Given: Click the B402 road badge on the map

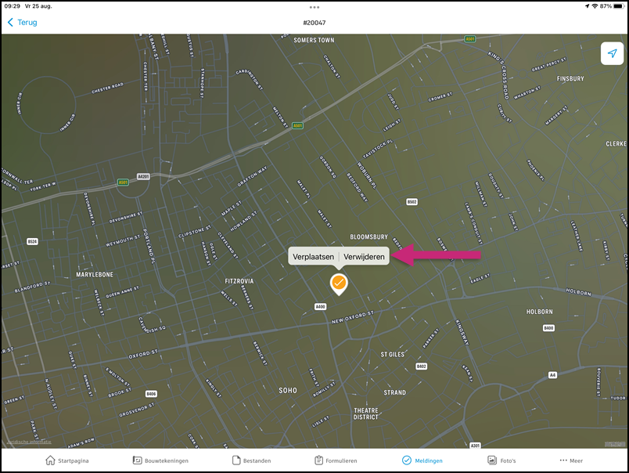Looking at the screenshot, I should click(x=421, y=366).
